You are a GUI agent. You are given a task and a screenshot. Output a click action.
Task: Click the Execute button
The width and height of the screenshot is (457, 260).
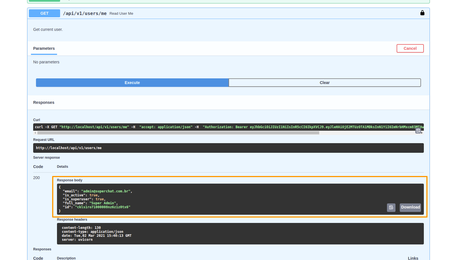click(132, 83)
